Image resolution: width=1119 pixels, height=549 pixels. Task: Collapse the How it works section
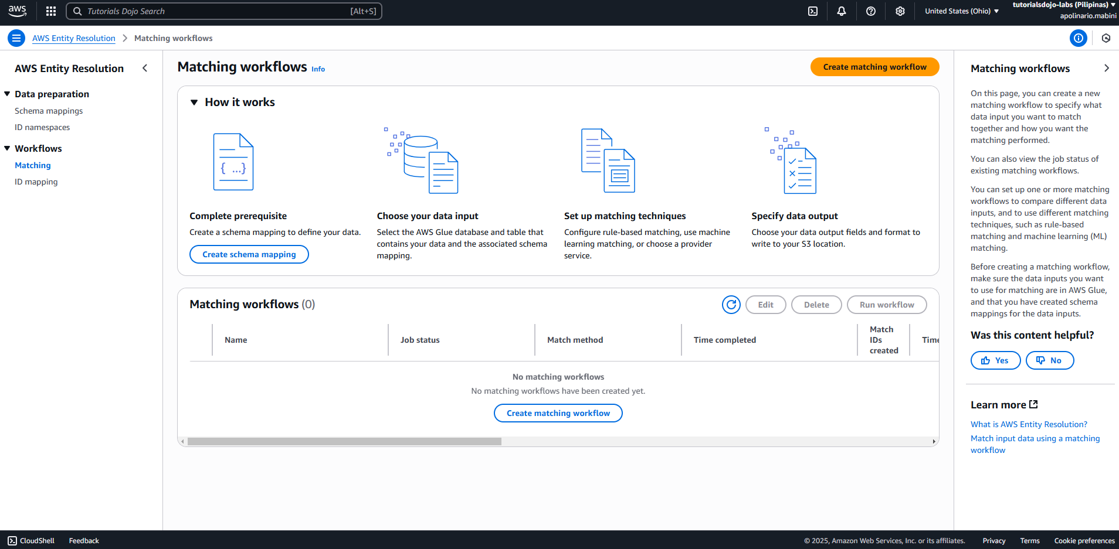pyautogui.click(x=194, y=102)
